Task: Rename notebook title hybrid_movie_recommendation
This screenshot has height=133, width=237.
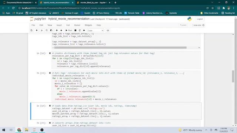Action: pos(69,19)
